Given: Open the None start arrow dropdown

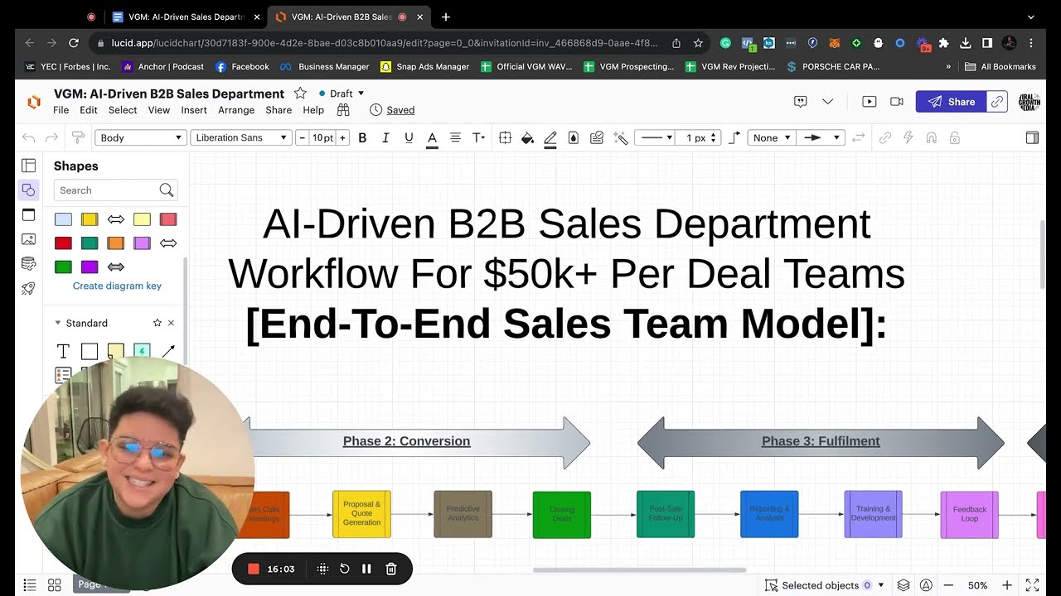Looking at the screenshot, I should point(771,137).
